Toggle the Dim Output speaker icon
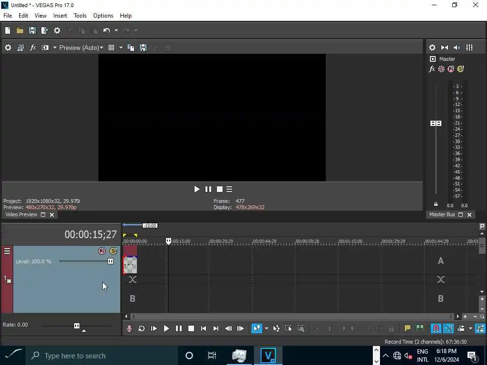This screenshot has height=365, width=487. (457, 48)
